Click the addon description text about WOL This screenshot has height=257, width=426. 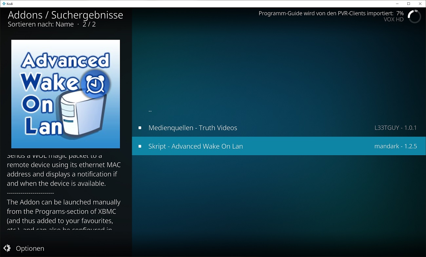(x=64, y=193)
